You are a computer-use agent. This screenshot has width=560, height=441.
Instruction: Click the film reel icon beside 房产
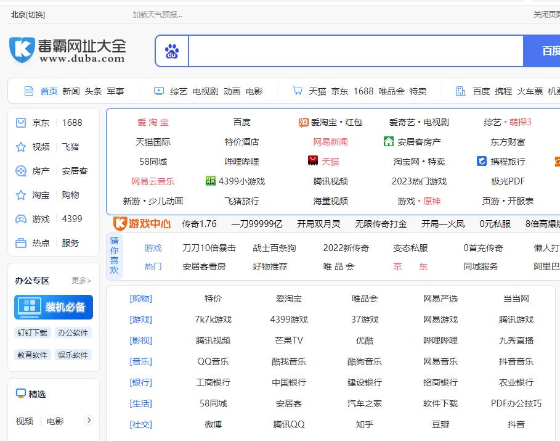(x=21, y=171)
